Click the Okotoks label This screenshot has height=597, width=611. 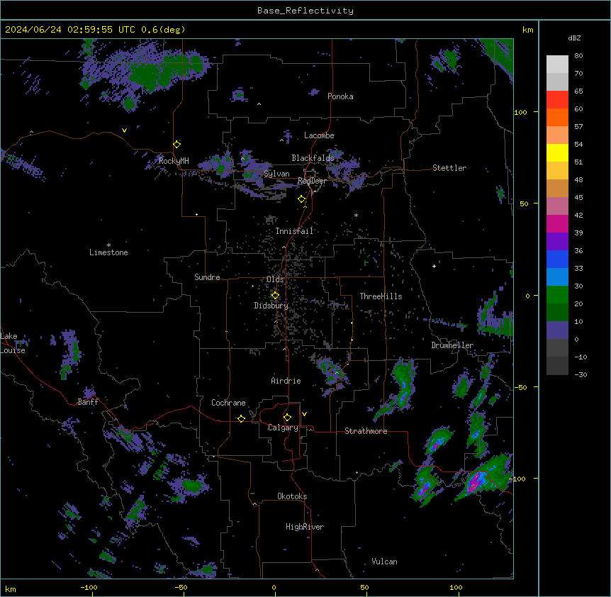click(x=292, y=496)
